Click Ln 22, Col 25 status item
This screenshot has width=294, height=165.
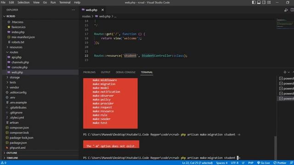pyautogui.click(x=197, y=163)
